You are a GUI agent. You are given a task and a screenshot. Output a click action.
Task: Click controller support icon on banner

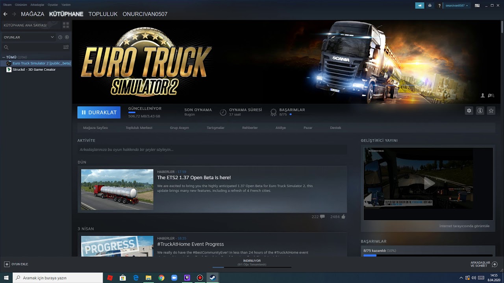pos(491,96)
